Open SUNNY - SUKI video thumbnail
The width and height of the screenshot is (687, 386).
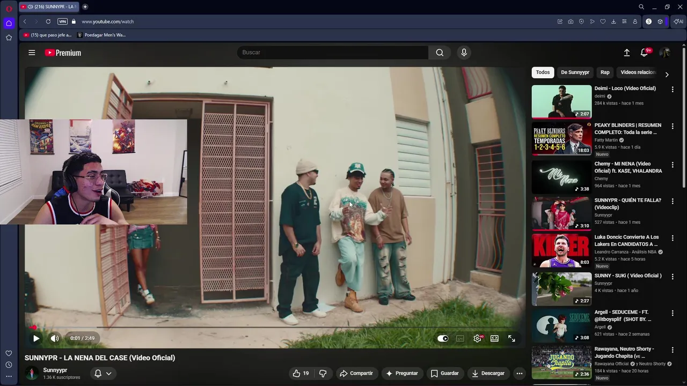(x=561, y=289)
